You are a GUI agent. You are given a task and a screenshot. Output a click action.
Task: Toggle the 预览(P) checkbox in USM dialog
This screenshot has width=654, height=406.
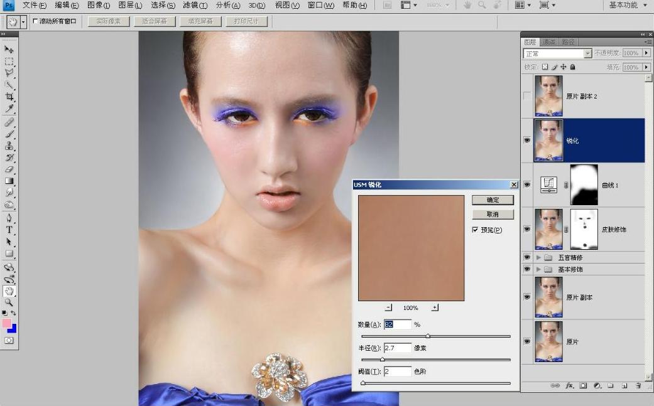pyautogui.click(x=475, y=230)
